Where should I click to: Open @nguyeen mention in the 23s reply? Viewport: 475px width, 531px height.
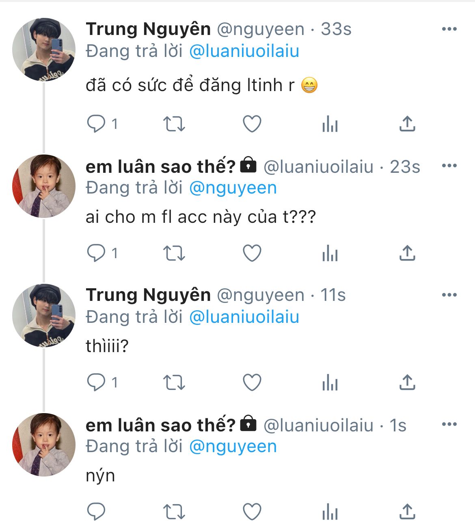(233, 188)
